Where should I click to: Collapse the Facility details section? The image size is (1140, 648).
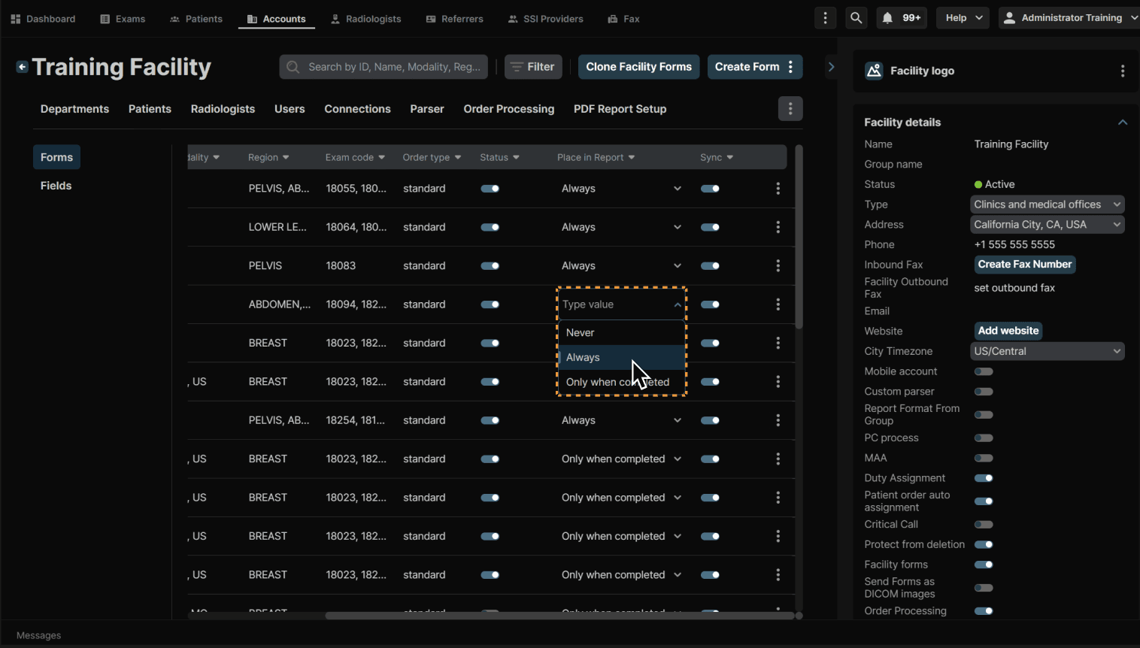click(1122, 123)
